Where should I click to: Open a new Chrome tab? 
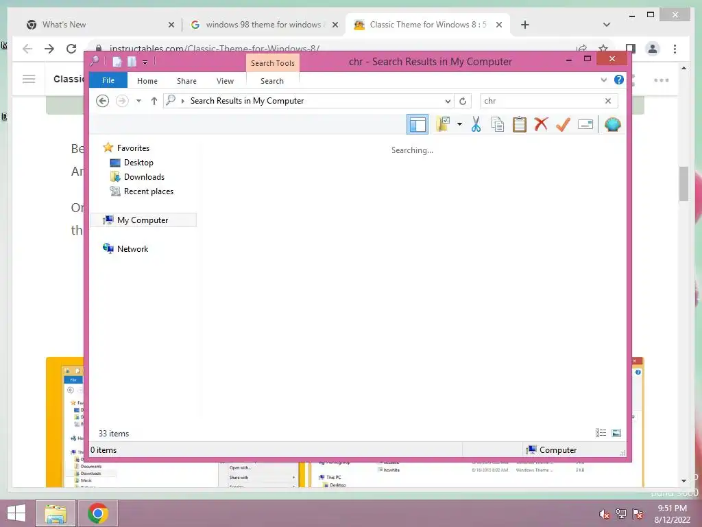[525, 25]
